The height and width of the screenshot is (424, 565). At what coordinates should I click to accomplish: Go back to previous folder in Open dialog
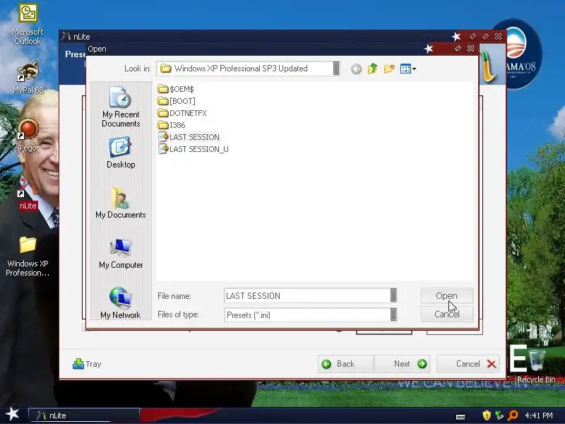(x=356, y=69)
